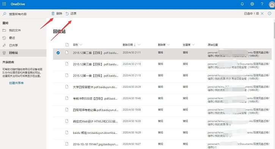Uncheck the selected 2018.12第二套 row checkbox
The image size is (275, 149).
(58, 53)
